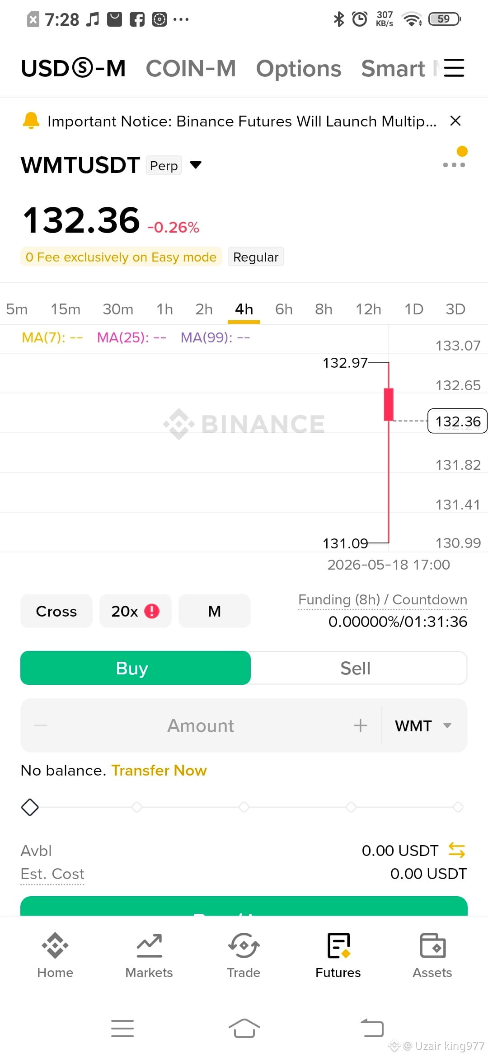Image resolution: width=488 pixels, height=1057 pixels.
Task: Go to Markets in bottom navigation
Action: pyautogui.click(x=149, y=945)
